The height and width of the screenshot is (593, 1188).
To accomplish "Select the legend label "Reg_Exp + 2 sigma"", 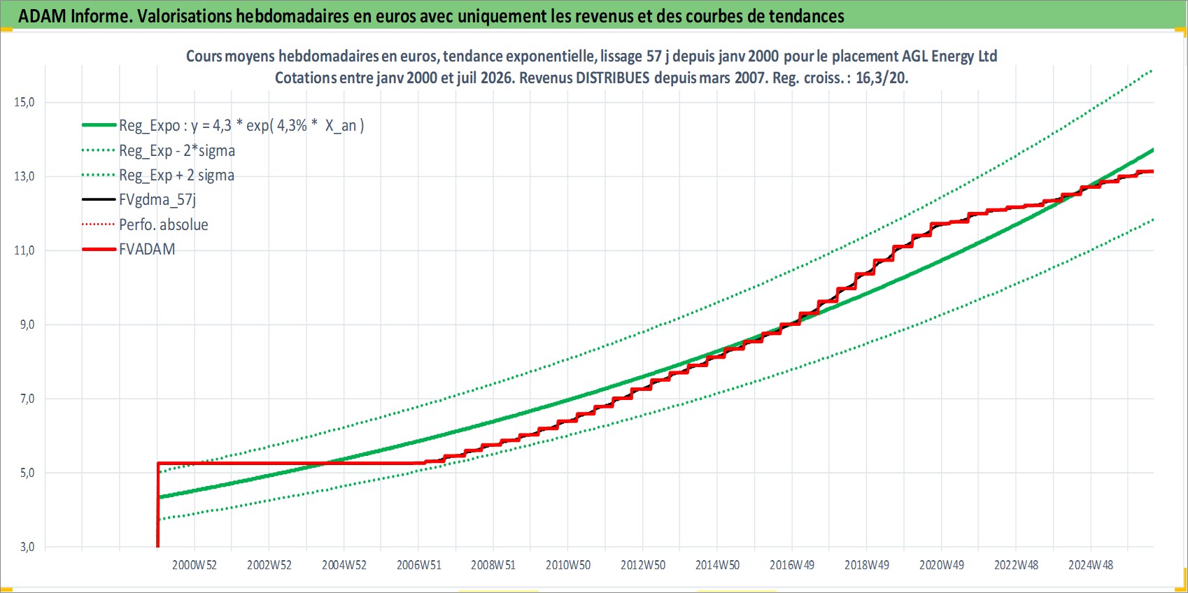I will [176, 175].
